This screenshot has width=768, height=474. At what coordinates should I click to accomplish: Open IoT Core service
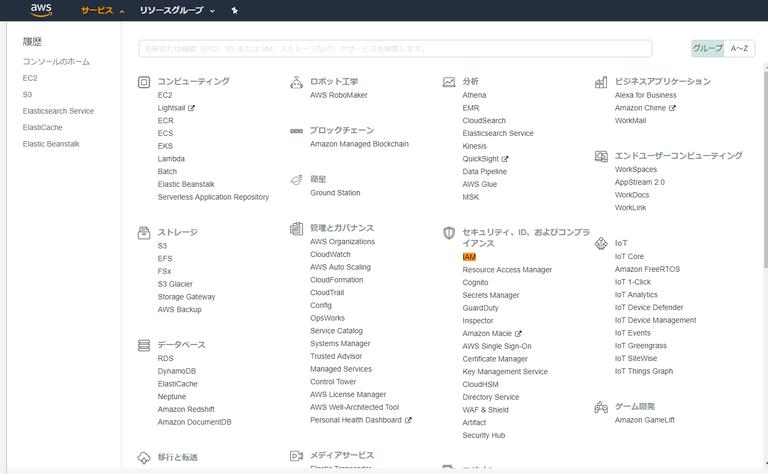click(629, 256)
